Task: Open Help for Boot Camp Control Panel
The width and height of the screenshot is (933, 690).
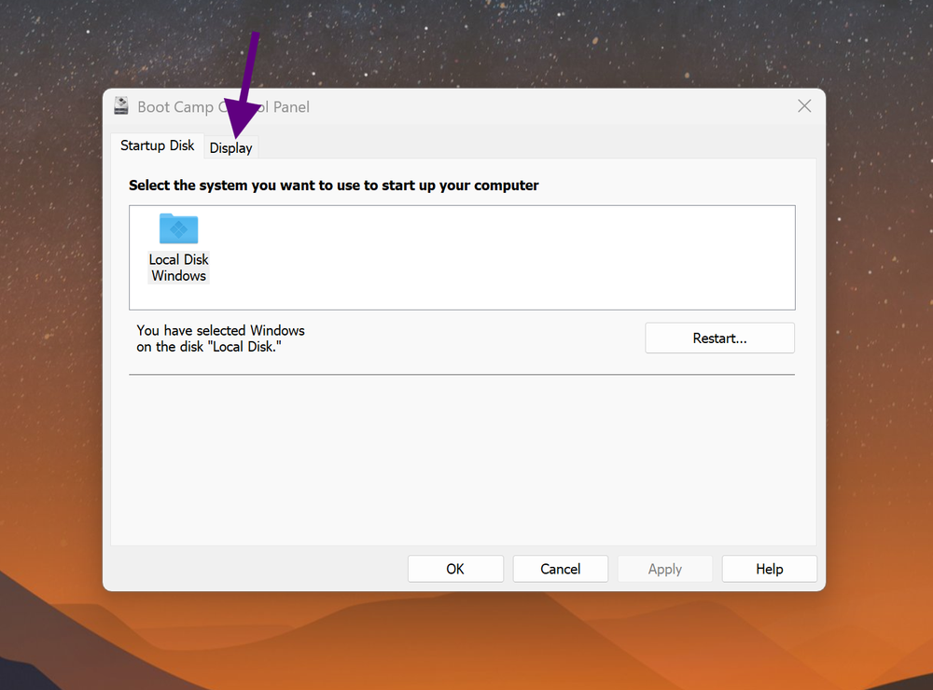Action: pos(769,569)
